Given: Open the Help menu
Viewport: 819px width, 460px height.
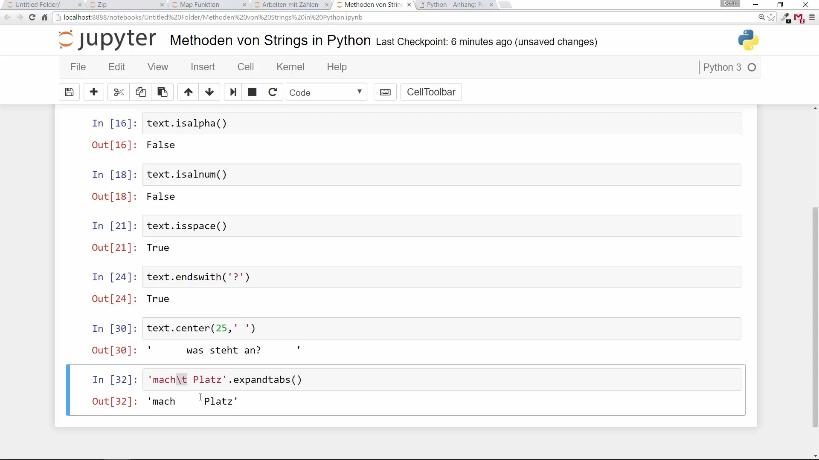Looking at the screenshot, I should click(x=337, y=67).
